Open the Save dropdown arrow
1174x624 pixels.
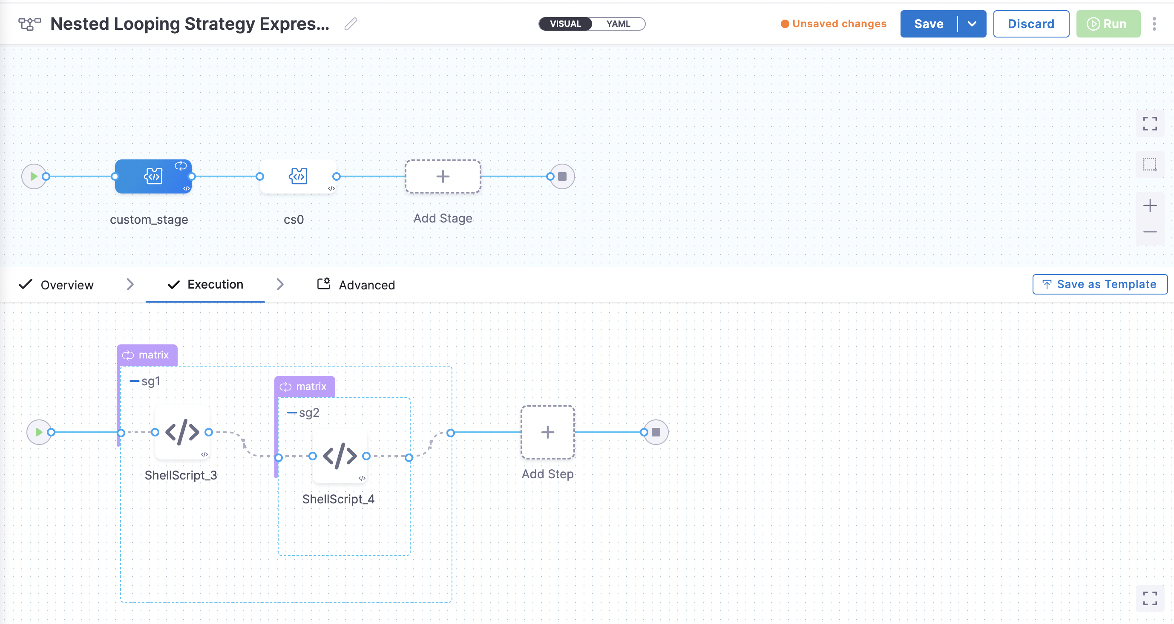972,24
